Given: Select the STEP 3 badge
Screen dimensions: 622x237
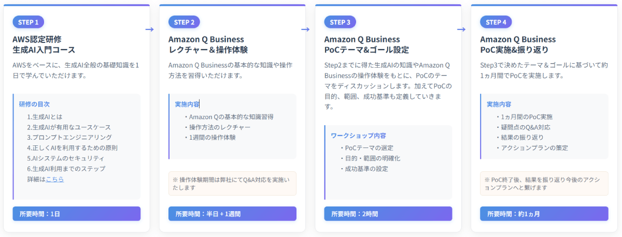Looking at the screenshot, I should tap(340, 22).
